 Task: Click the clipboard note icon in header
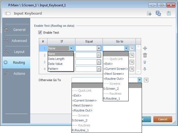(x=168, y=13)
